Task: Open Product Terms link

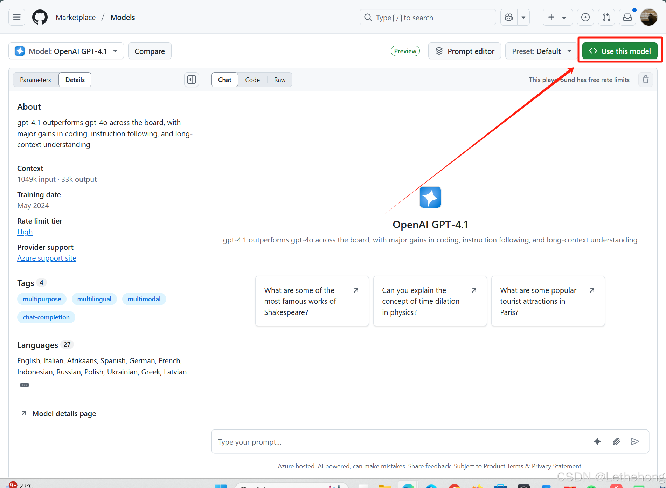Action: pyautogui.click(x=503, y=466)
